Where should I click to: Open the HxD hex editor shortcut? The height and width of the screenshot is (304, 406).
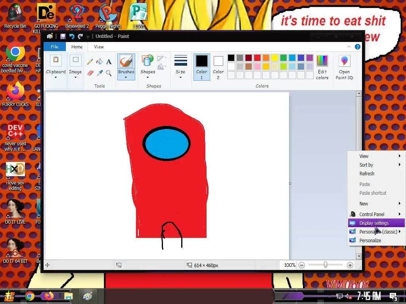(x=15, y=176)
